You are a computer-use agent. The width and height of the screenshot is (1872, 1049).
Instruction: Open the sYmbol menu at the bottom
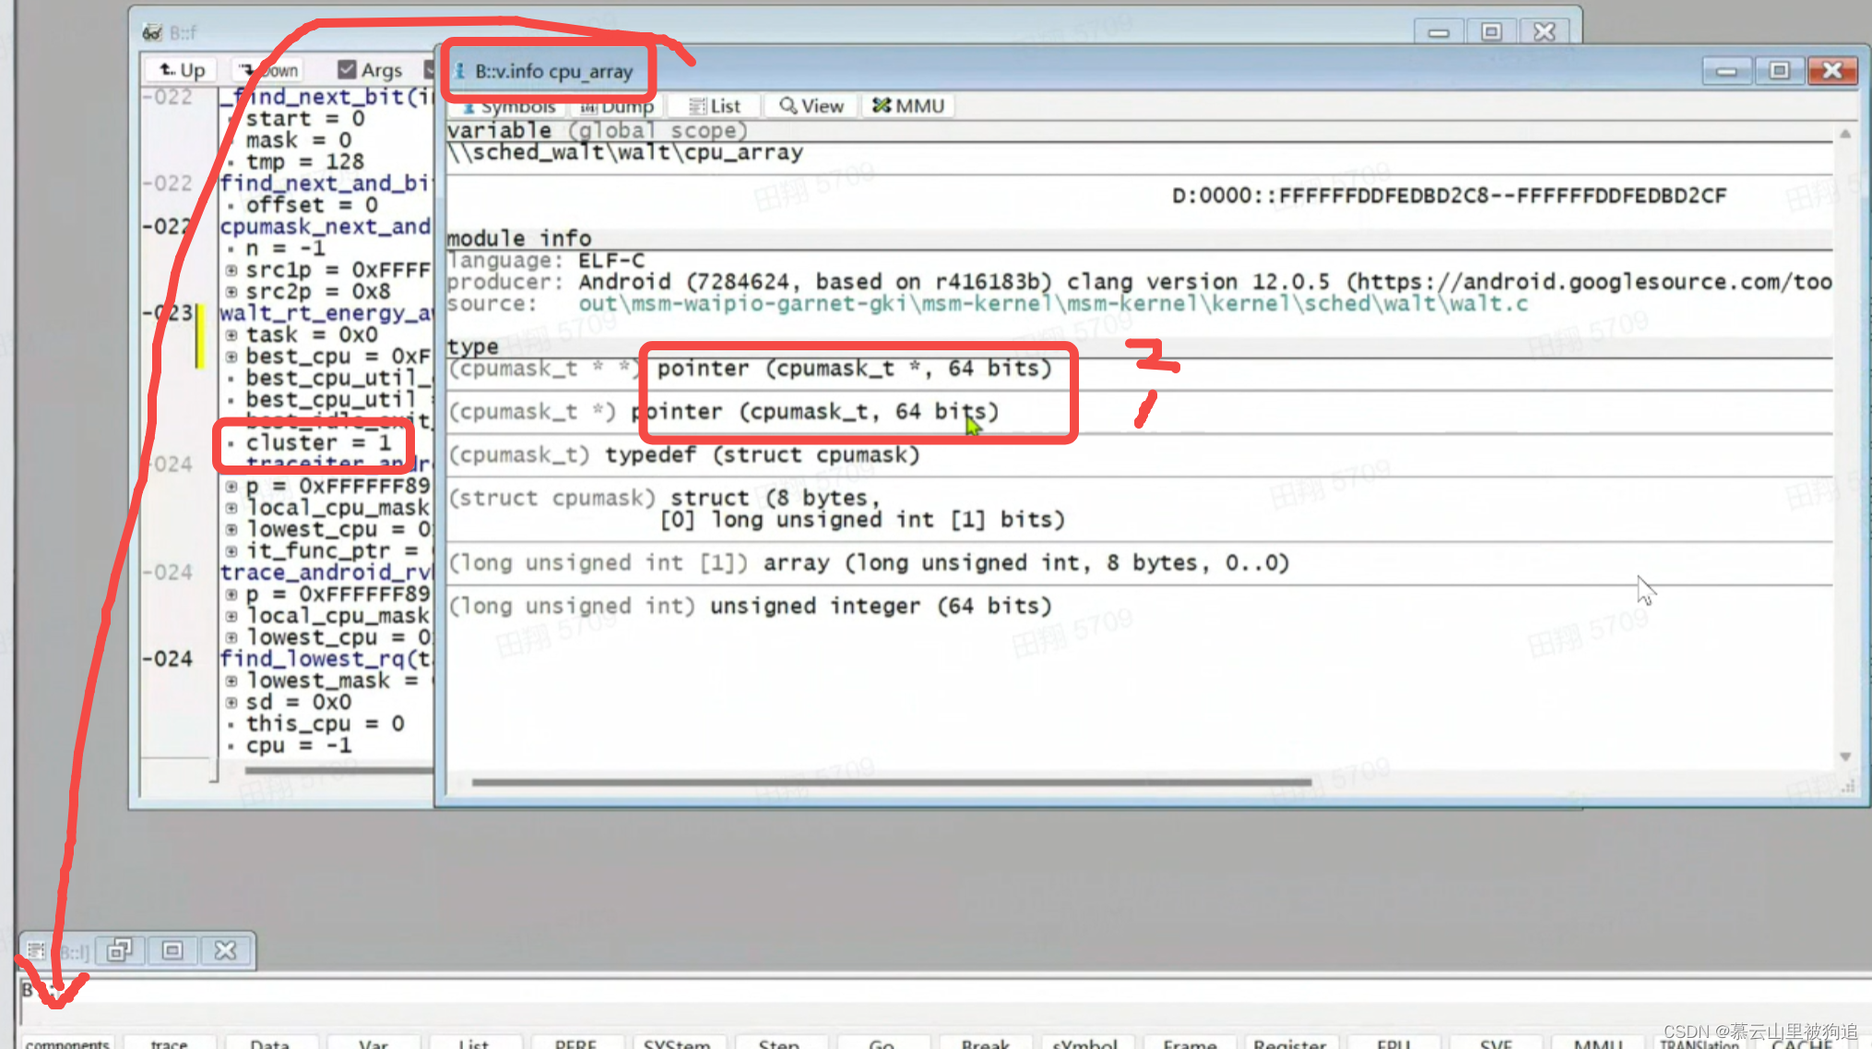tap(1086, 1043)
